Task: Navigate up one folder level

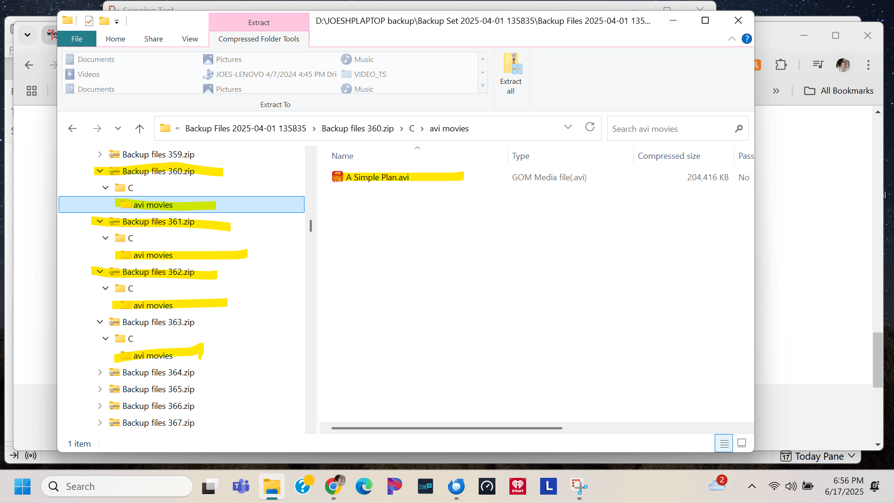Action: [x=139, y=129]
